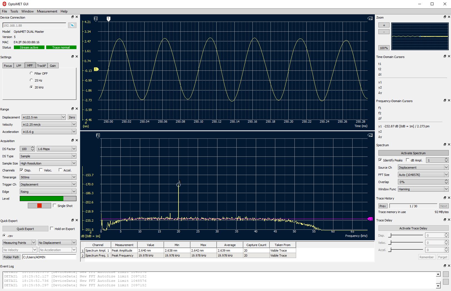Click the y2 marker on spectrum plot corner
The height and width of the screenshot is (291, 451).
click(x=370, y=135)
